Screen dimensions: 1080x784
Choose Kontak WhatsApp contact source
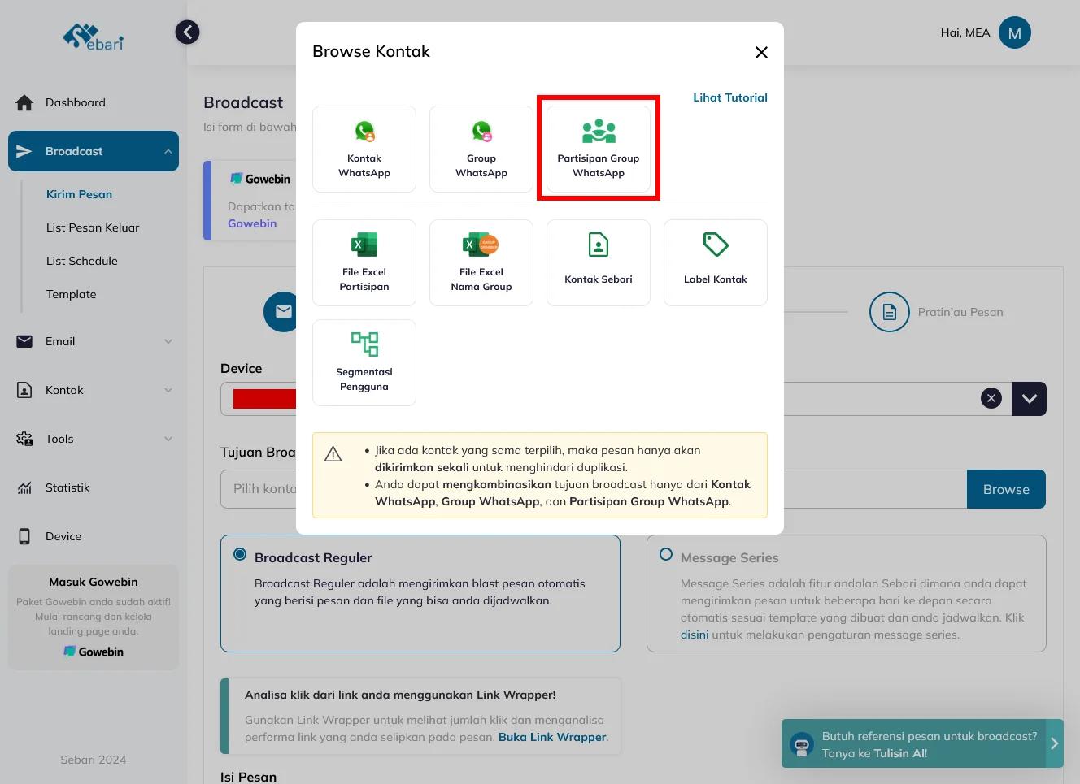point(364,149)
